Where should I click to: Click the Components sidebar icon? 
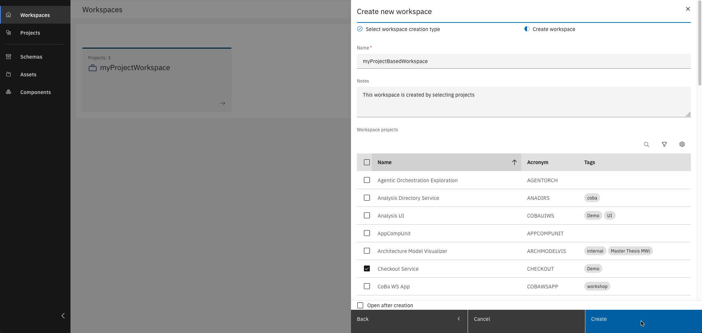[x=8, y=92]
